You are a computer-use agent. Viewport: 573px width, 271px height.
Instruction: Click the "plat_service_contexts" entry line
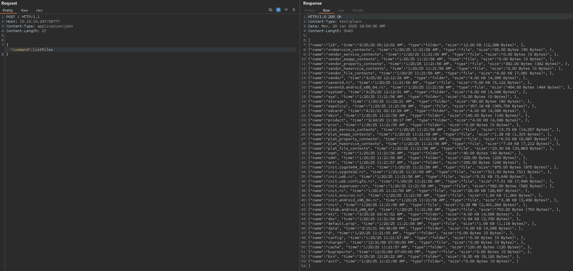(x=435, y=130)
